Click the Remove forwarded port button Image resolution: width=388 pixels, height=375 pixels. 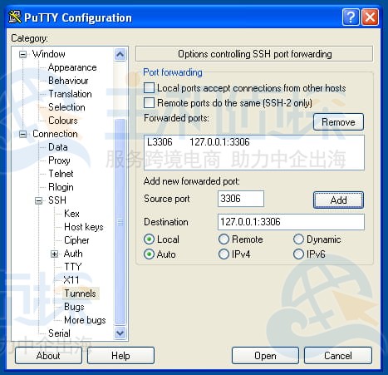(x=338, y=122)
